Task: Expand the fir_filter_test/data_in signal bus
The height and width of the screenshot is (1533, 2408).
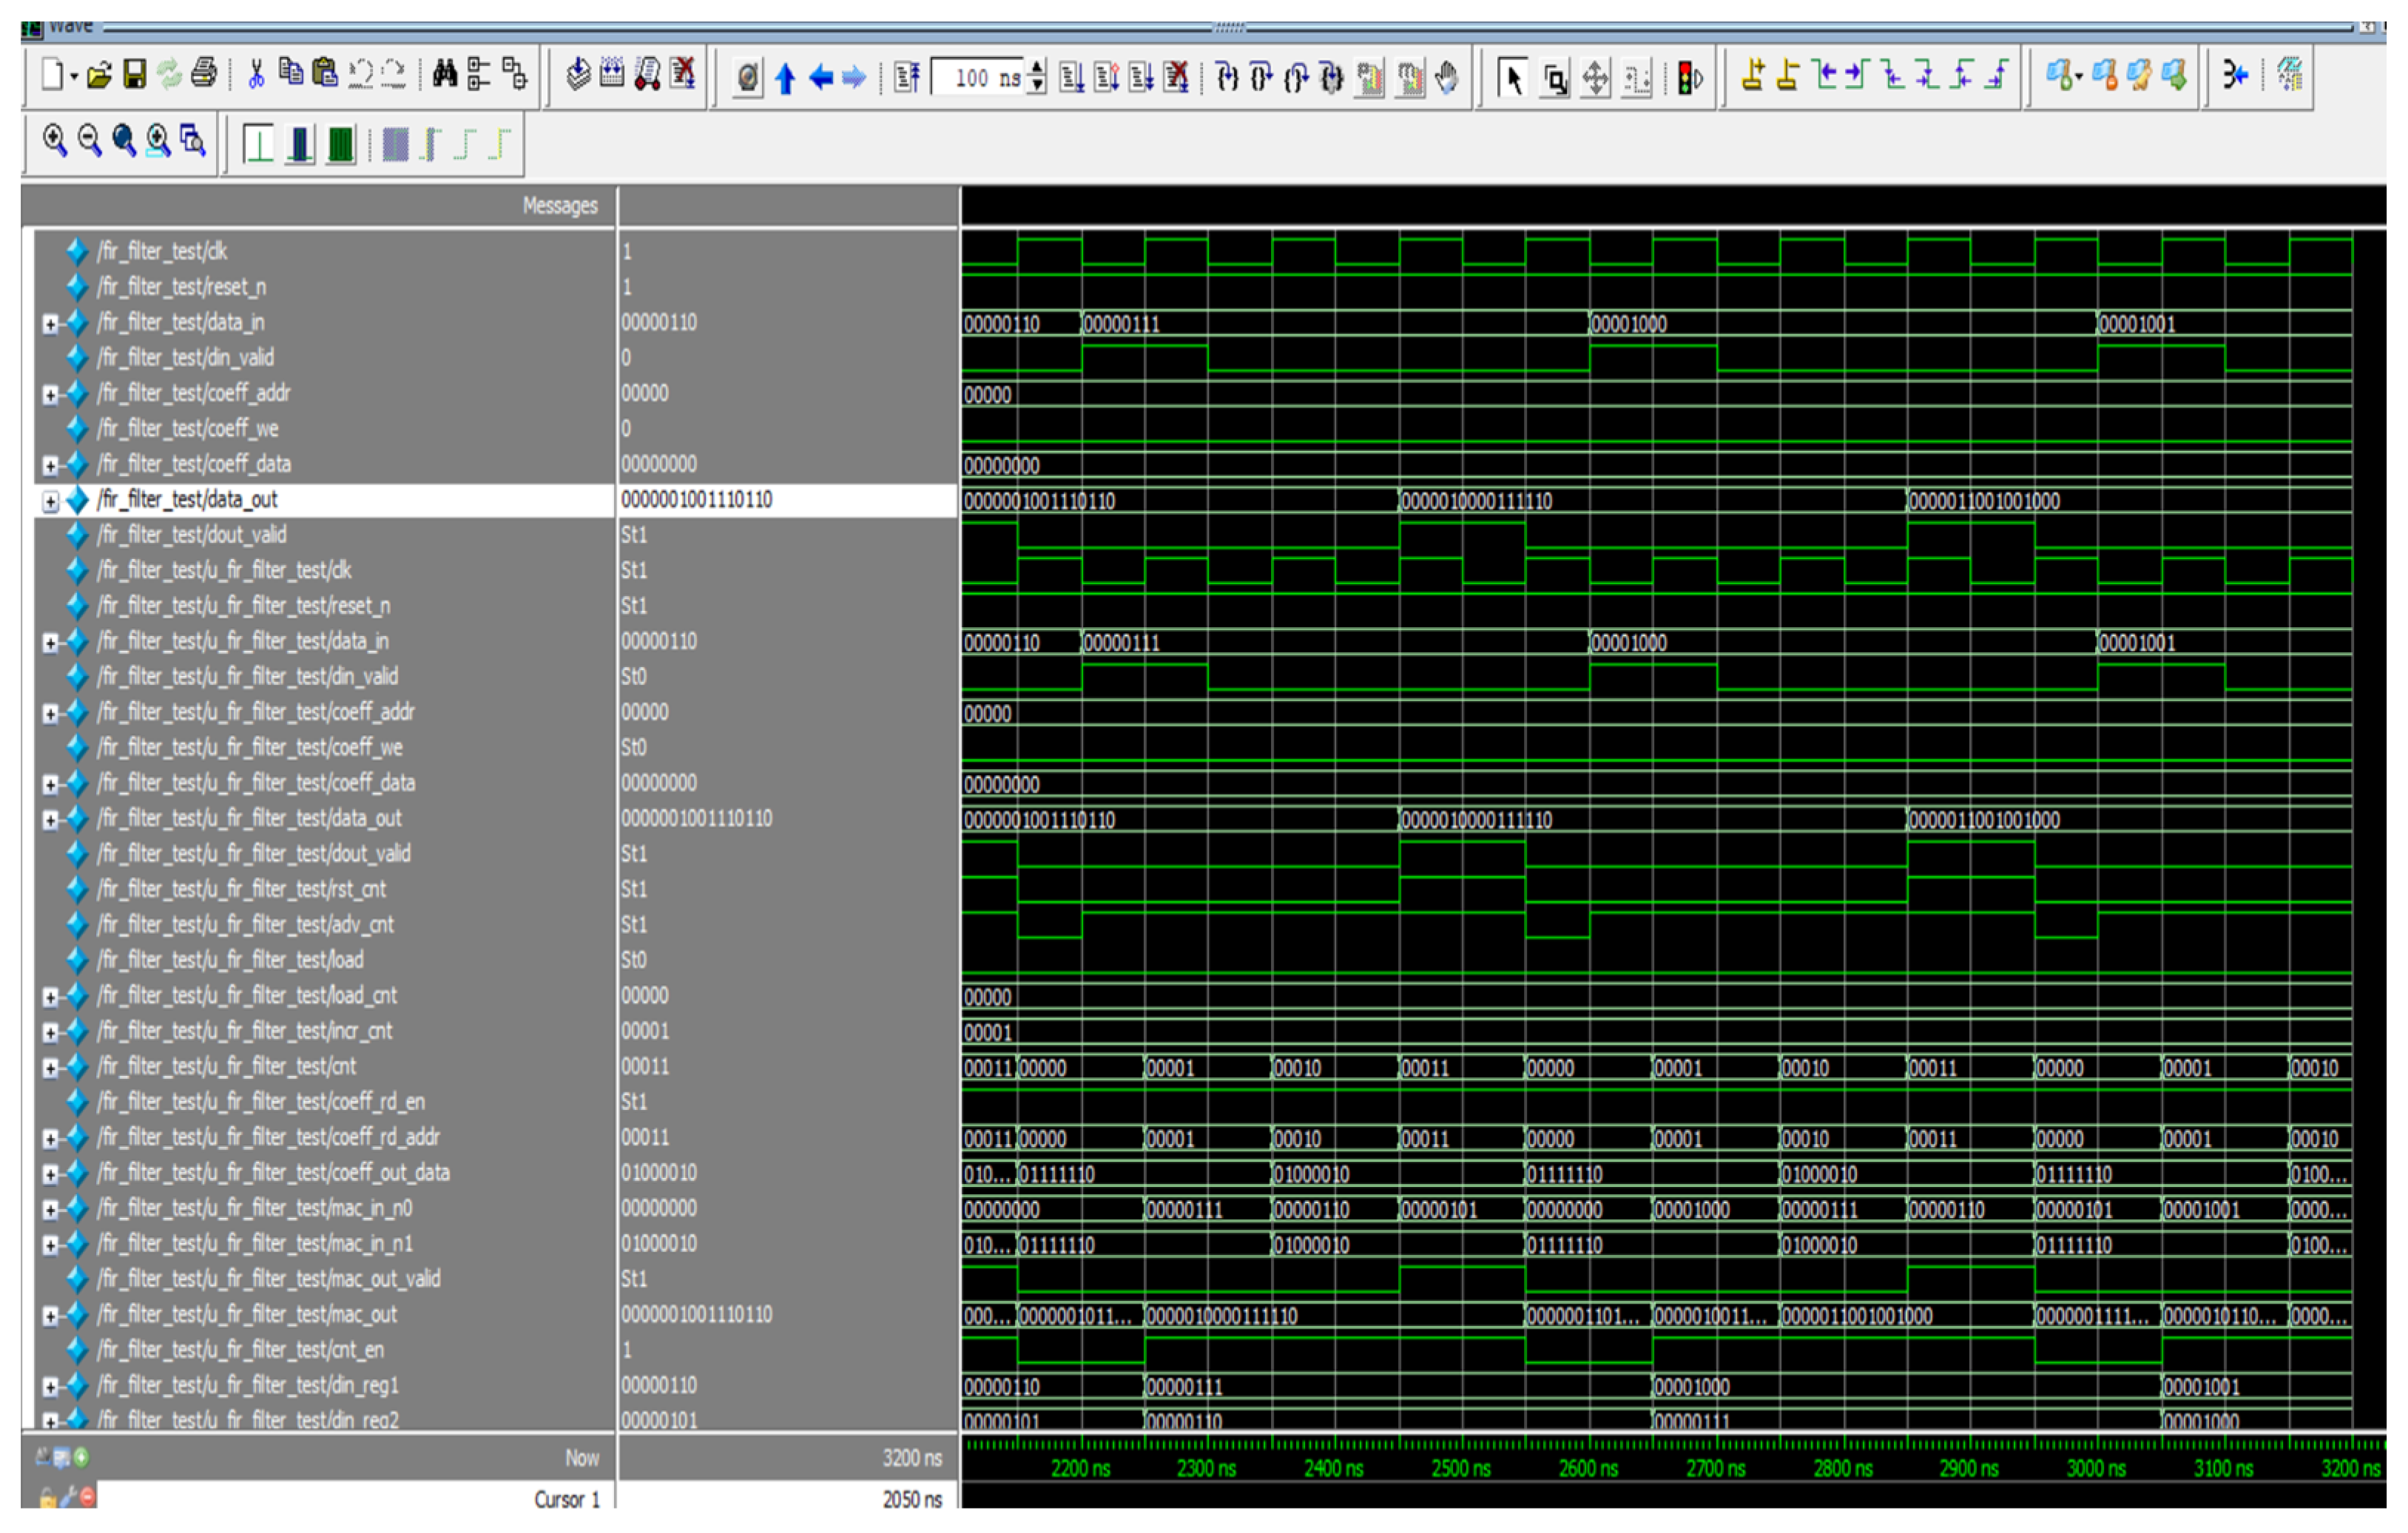Action: pos(50,322)
